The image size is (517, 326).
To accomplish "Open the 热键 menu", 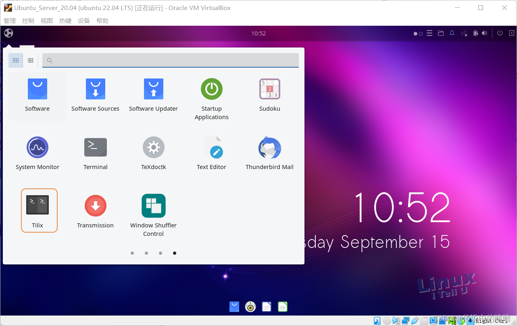I will tap(65, 21).
